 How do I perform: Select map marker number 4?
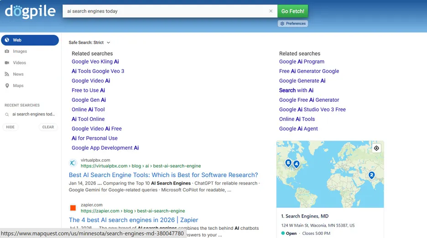[296, 164]
